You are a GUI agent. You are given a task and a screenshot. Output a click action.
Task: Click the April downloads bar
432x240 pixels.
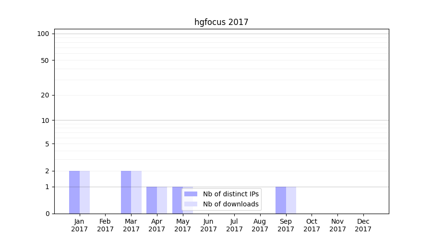click(162, 200)
